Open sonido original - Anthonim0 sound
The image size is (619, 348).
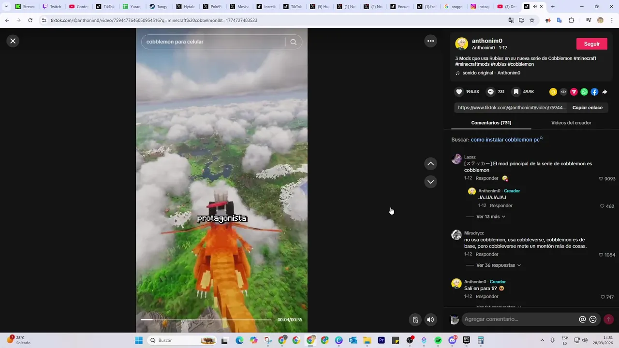491,73
